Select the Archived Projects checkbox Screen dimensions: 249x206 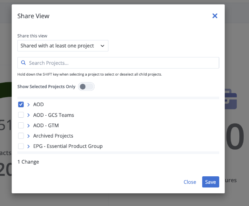(21, 136)
